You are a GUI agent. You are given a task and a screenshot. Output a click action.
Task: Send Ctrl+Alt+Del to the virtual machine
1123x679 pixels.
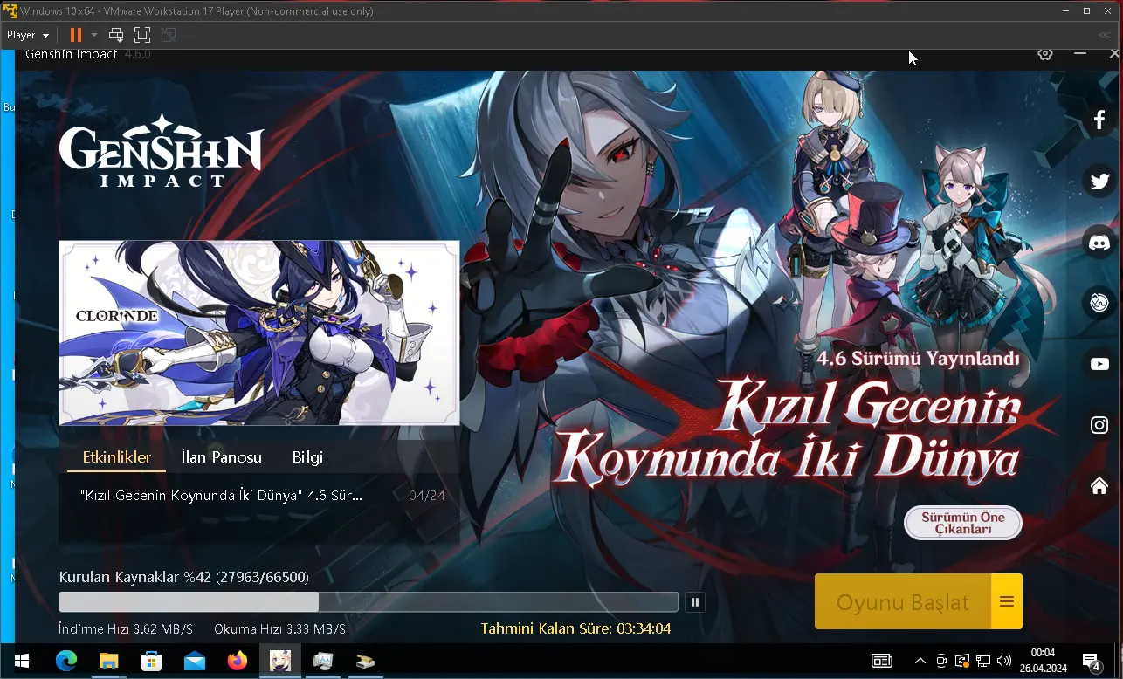(x=116, y=35)
